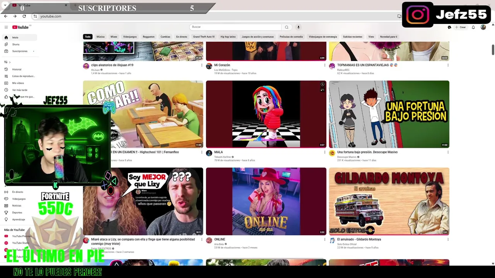Screen dimensions: 495x278
Task: Open Deportes in sidebar
Action: [x=20, y=212]
